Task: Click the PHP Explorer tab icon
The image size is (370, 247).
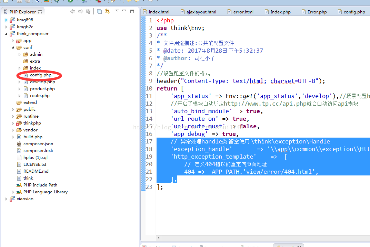Action: 6,12
